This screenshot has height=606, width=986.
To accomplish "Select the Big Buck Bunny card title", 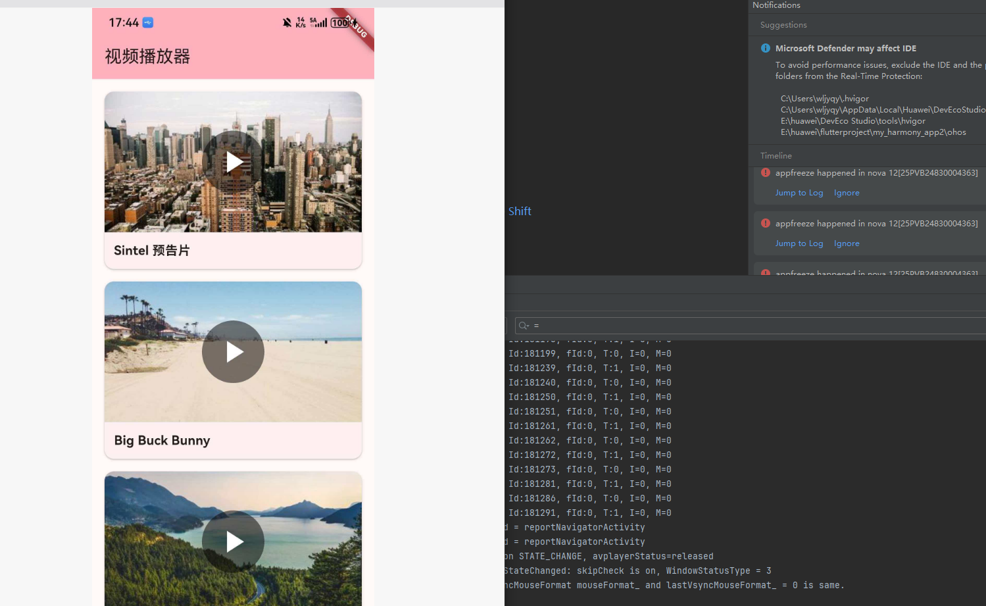I will tap(162, 441).
